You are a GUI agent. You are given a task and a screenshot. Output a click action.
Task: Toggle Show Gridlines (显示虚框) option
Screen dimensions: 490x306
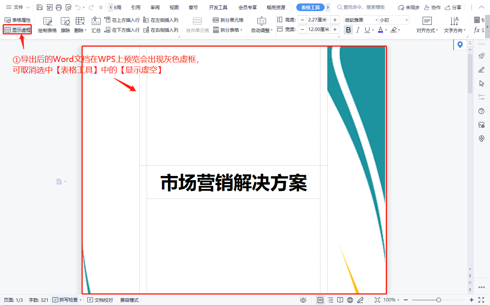18,29
